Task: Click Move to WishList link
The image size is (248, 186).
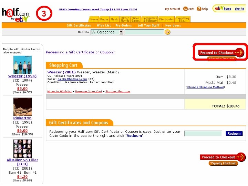Action: 60,91
